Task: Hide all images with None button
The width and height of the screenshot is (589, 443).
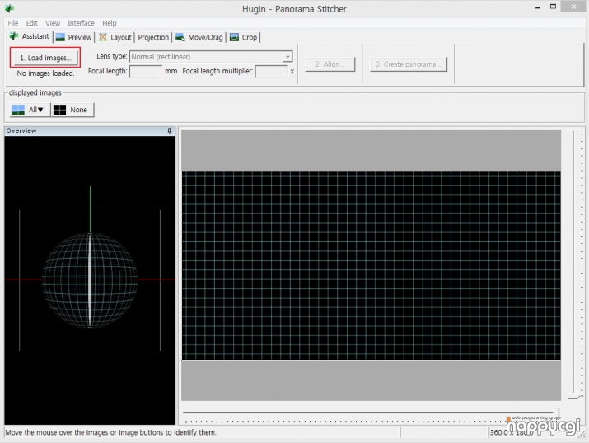Action: click(72, 110)
